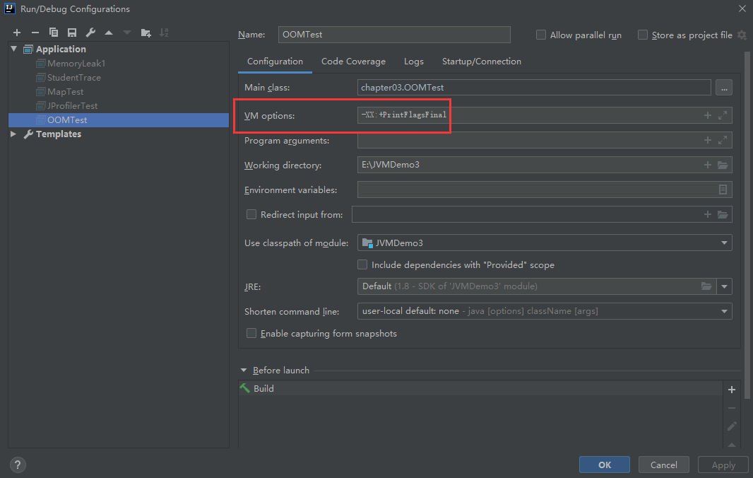Expand the Templates tree node
This screenshot has height=478, width=753.
click(13, 134)
